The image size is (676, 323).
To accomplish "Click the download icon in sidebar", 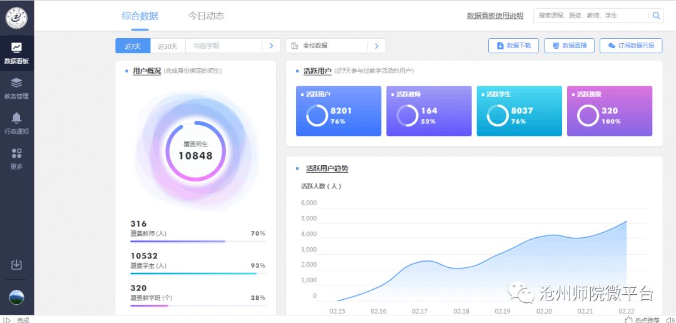I will click(16, 265).
